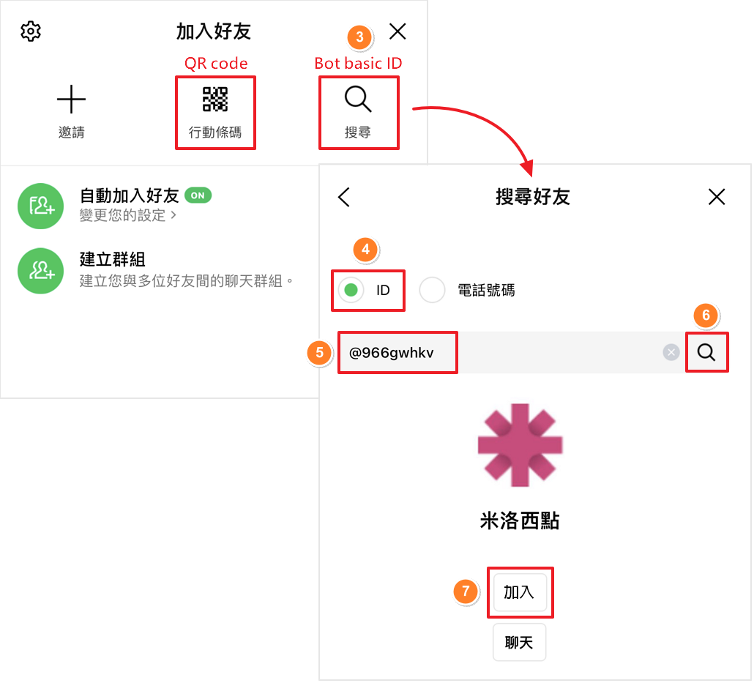The image size is (754, 683).
Task: Select the ID radio button
Action: tap(351, 291)
